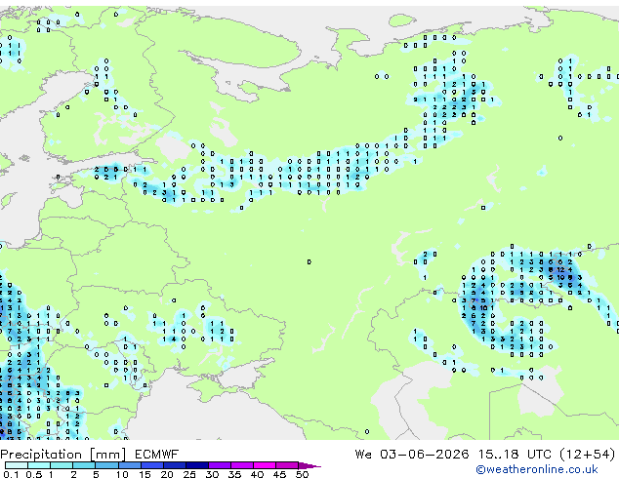Viewport: 619px width, 478px height.
Task: Click the legend value "10"
Action: pyautogui.click(x=122, y=474)
